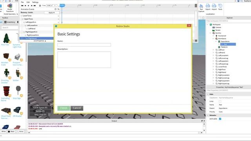Image resolution: width=251 pixels, height=141 pixels.
Task: Select Black background swatch in Toolbox
Action: [x=11, y=132]
